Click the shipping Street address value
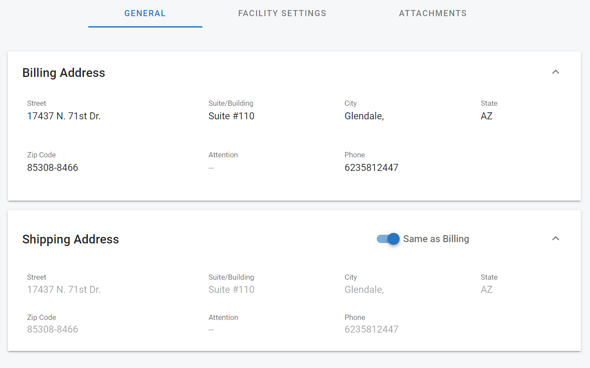590x368 pixels. [x=64, y=290]
